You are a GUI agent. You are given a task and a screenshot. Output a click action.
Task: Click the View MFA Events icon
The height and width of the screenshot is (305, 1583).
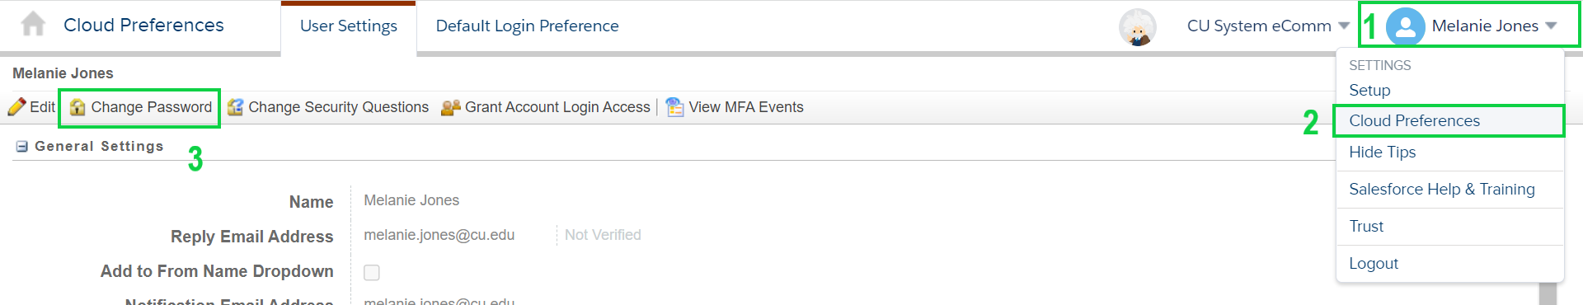[x=675, y=107]
